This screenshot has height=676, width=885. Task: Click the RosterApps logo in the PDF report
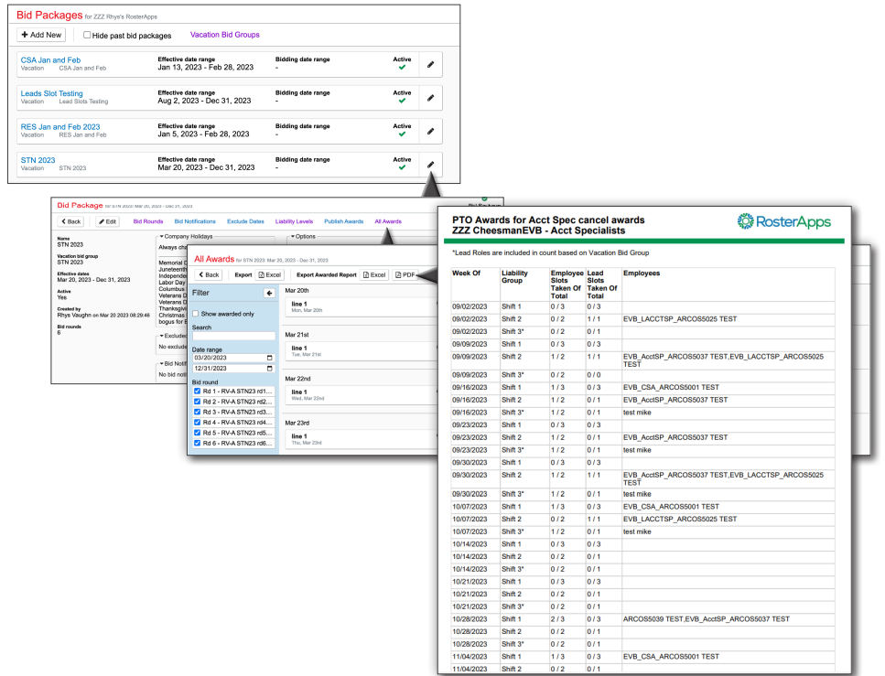point(784,221)
